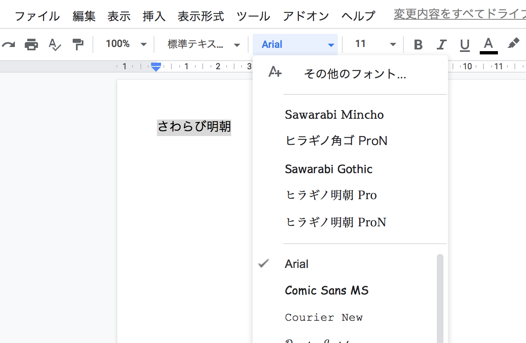Click the 変更内容をすべてドライブ save status link
526x343 pixels.
pyautogui.click(x=460, y=14)
